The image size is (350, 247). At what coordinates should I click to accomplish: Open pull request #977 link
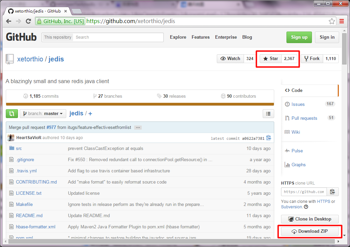pos(51,127)
